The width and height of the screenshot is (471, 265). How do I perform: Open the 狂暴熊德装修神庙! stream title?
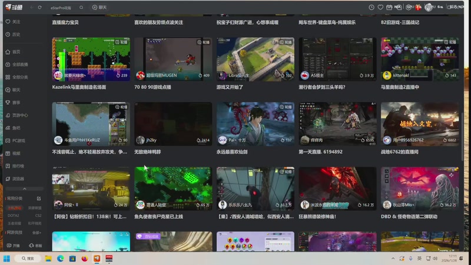(317, 217)
